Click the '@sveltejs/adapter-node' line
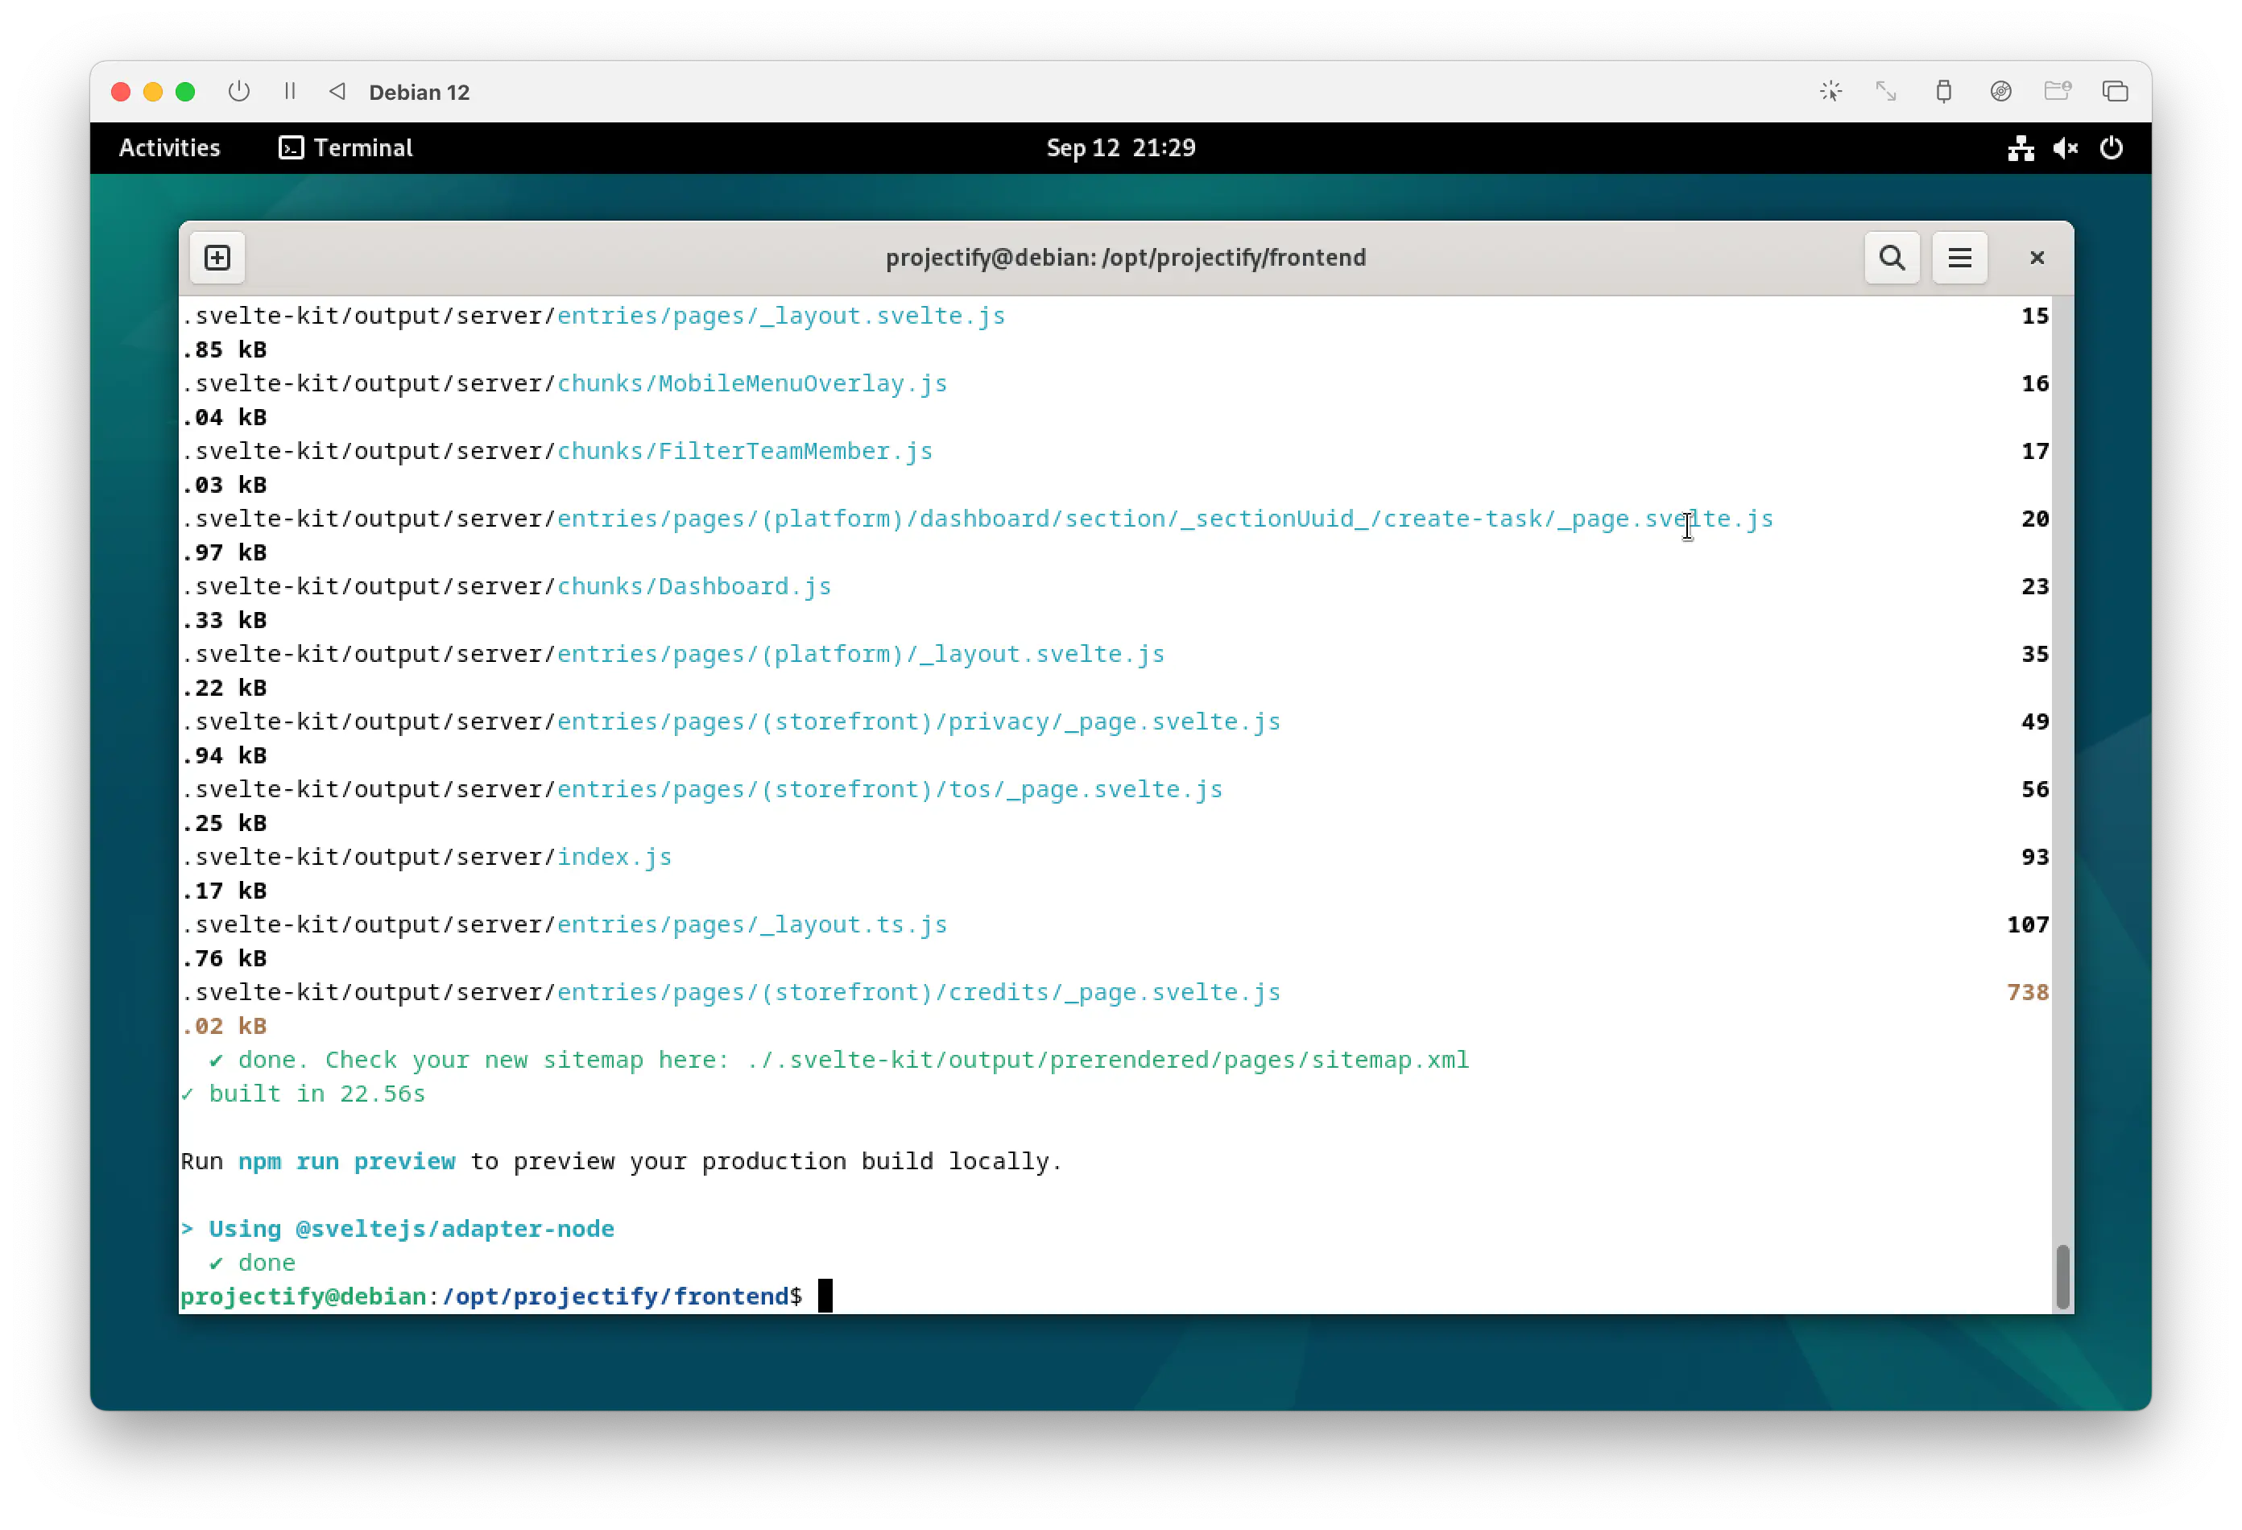The width and height of the screenshot is (2242, 1530). coord(398,1228)
